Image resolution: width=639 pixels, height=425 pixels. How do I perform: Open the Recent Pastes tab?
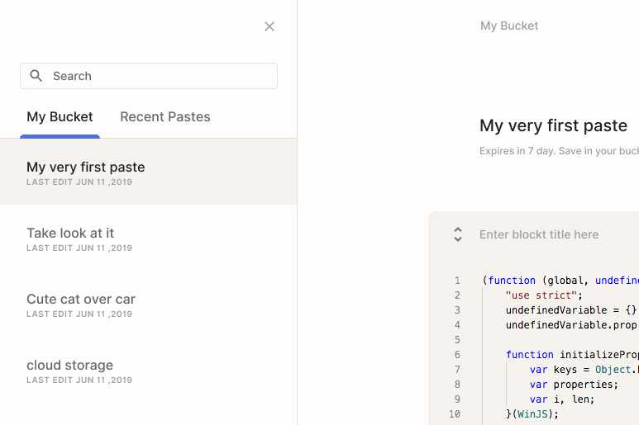click(x=165, y=117)
